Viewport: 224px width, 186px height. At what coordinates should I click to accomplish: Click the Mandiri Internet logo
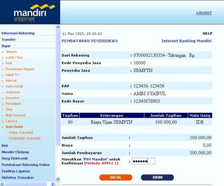pyautogui.click(x=34, y=13)
